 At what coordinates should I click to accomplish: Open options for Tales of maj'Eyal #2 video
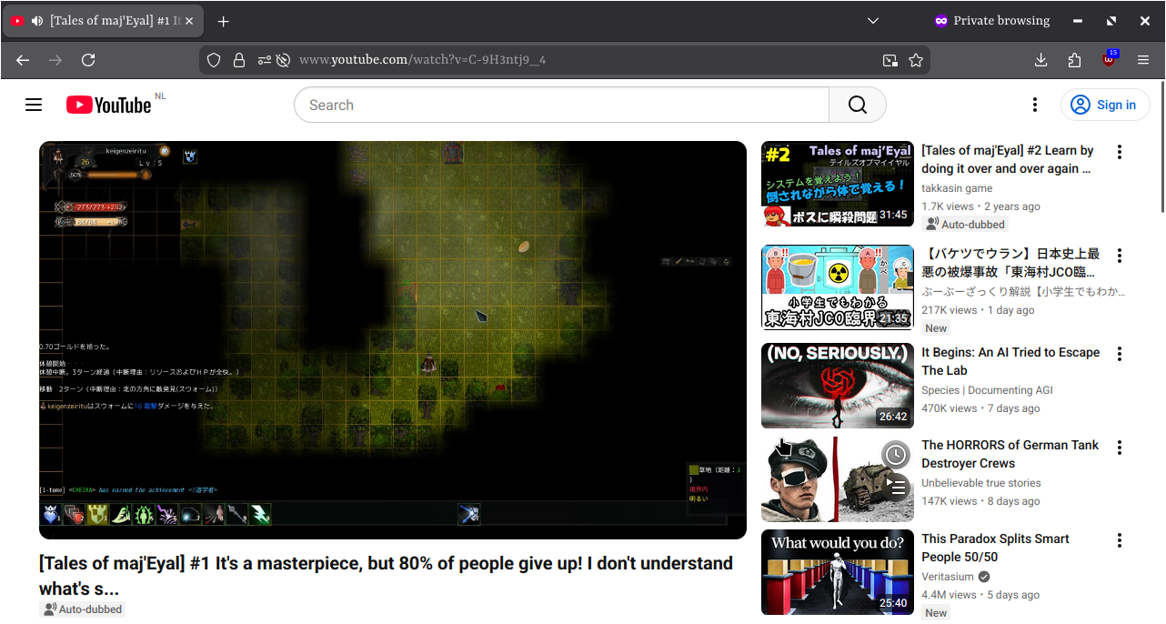[1120, 152]
